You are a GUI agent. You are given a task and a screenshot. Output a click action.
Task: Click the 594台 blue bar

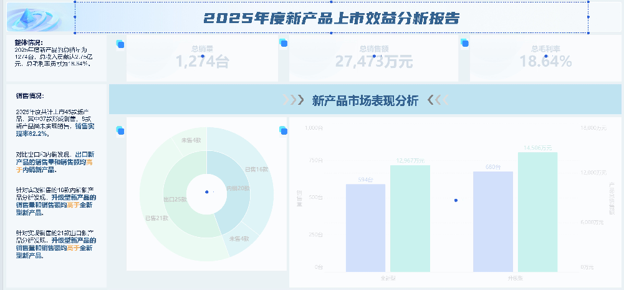click(x=365, y=228)
